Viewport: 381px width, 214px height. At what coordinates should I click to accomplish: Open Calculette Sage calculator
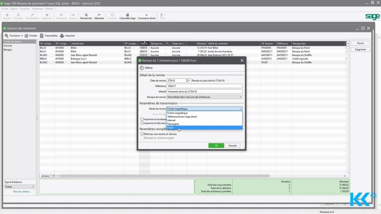[x=127, y=16]
